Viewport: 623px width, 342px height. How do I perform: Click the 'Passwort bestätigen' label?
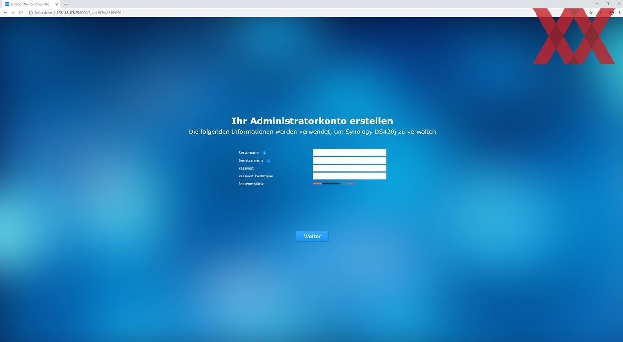click(256, 176)
